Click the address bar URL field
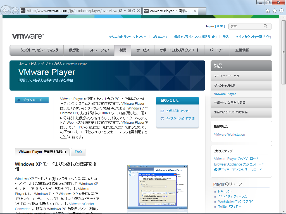The width and height of the screenshot is (286, 214). (x=72, y=11)
